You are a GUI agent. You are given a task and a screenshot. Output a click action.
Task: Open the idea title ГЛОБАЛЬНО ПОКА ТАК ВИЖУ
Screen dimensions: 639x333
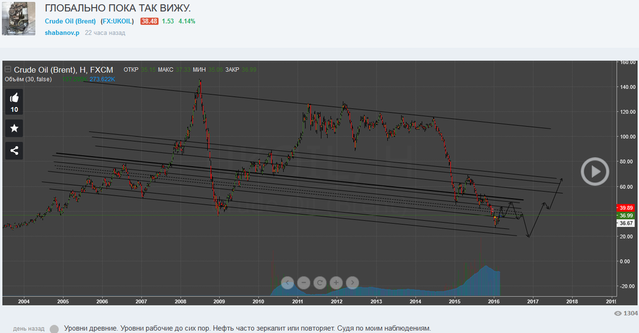tap(118, 8)
